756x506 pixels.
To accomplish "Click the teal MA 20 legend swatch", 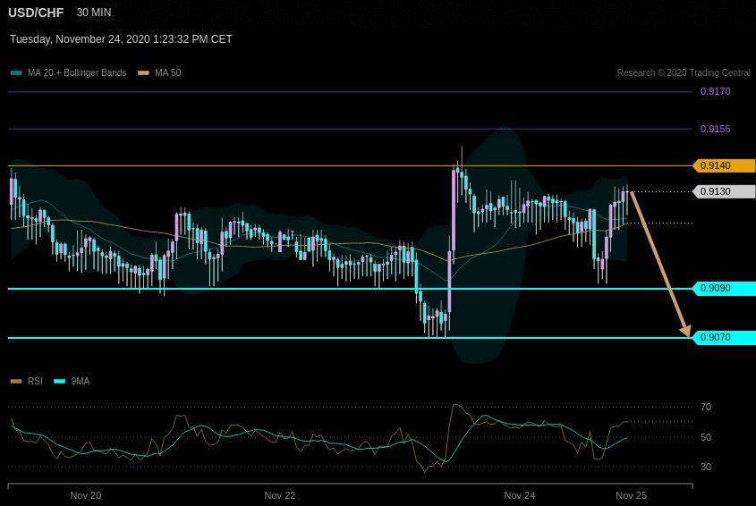I will (x=16, y=73).
